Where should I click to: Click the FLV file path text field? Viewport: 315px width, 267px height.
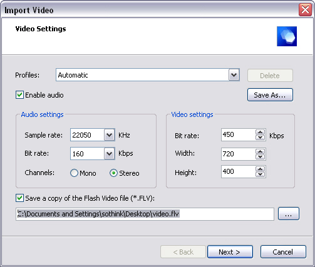pyautogui.click(x=145, y=214)
